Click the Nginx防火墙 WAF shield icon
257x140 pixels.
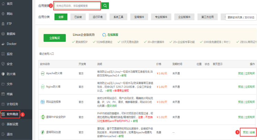pyautogui.click(x=43, y=87)
